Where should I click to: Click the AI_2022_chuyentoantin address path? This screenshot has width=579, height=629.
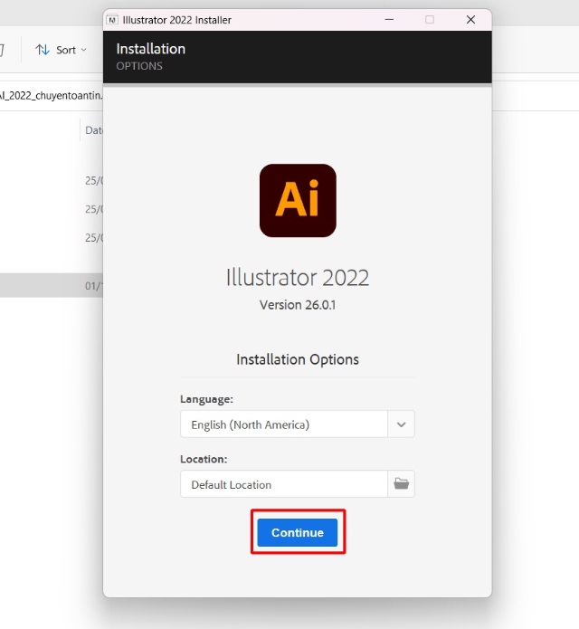(51, 95)
